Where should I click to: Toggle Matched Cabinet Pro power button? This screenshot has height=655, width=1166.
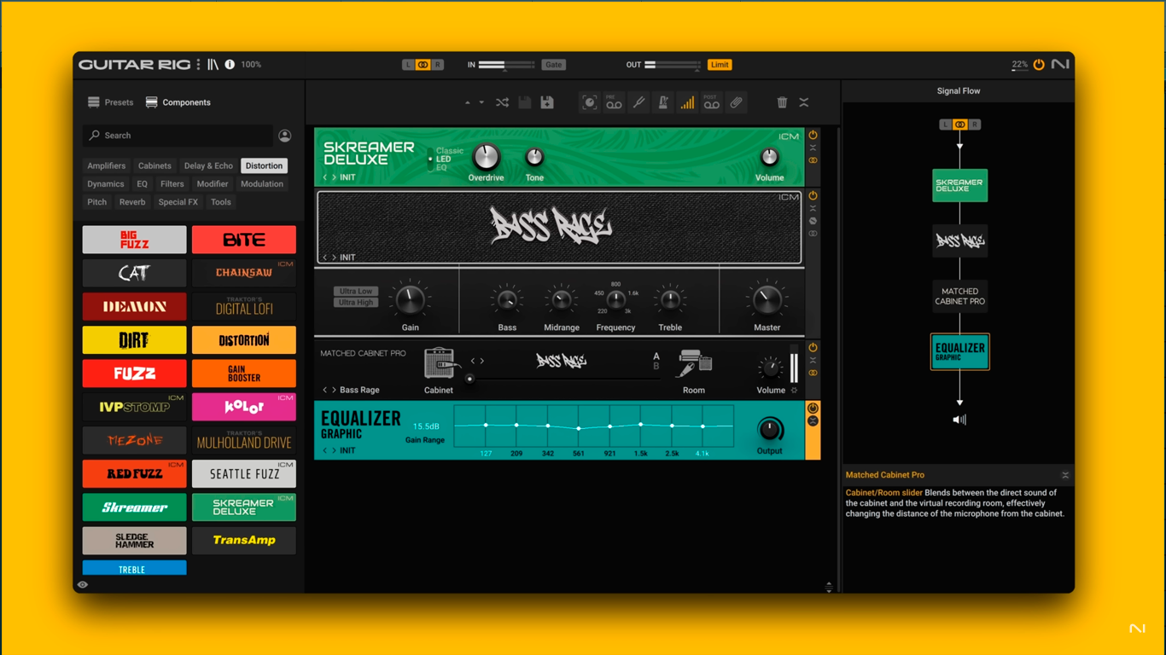[x=813, y=347]
